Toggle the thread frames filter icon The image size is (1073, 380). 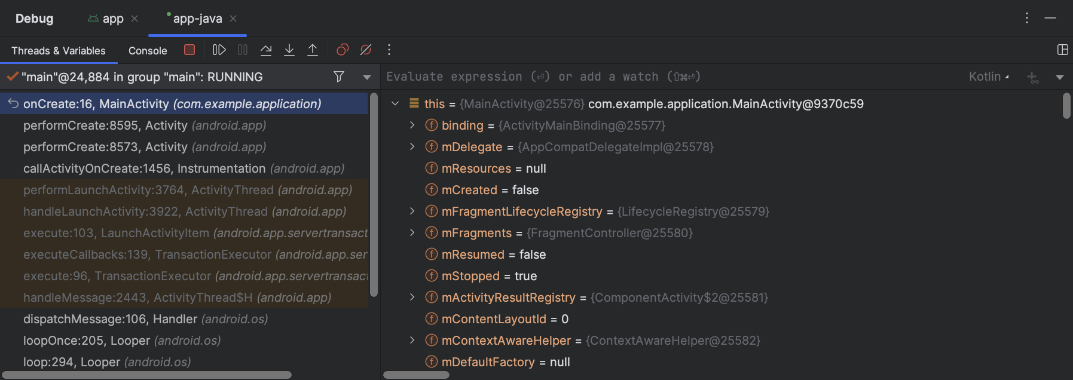coord(339,76)
